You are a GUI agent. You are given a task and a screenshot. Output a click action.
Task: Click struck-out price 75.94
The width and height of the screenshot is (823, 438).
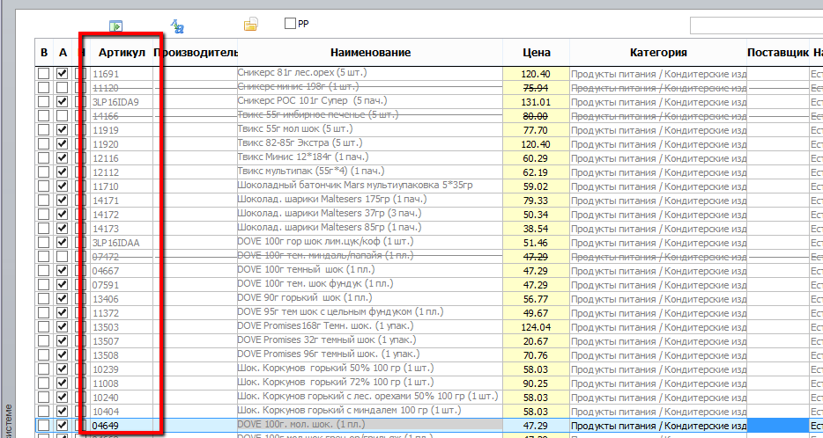(536, 88)
